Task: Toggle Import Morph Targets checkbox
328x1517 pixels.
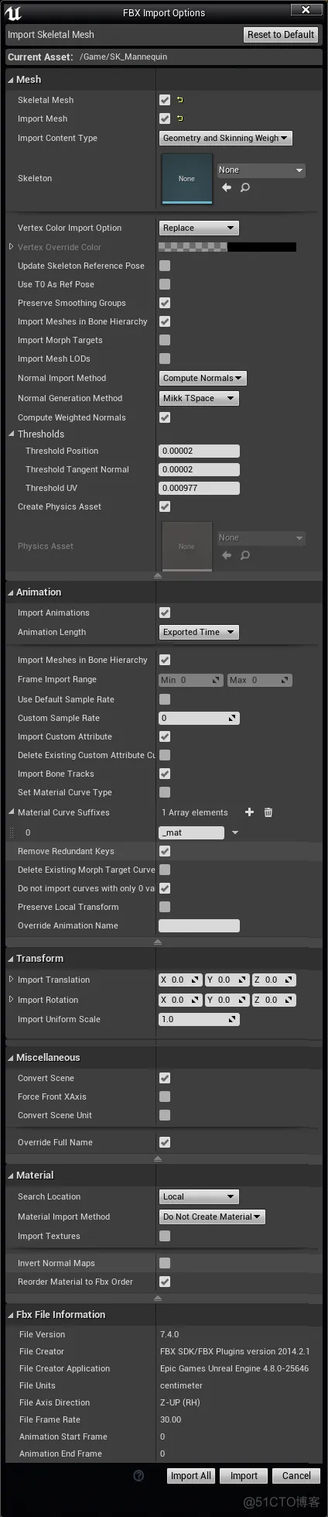Action: point(165,340)
